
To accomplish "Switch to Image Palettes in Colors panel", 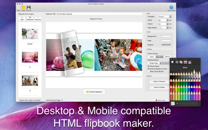I will pos(185,62).
